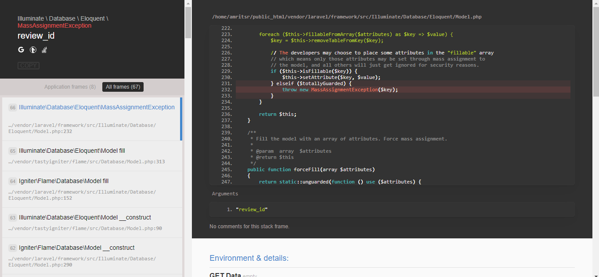Image resolution: width=599 pixels, height=277 pixels.
Task: Click the Environment & details heading
Action: pos(249,258)
